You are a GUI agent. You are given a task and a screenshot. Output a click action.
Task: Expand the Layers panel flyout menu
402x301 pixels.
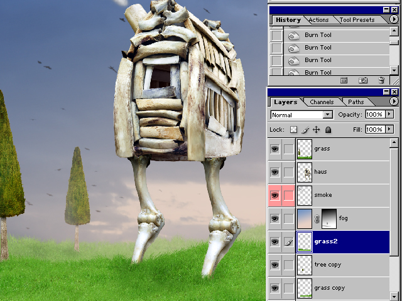(394, 102)
